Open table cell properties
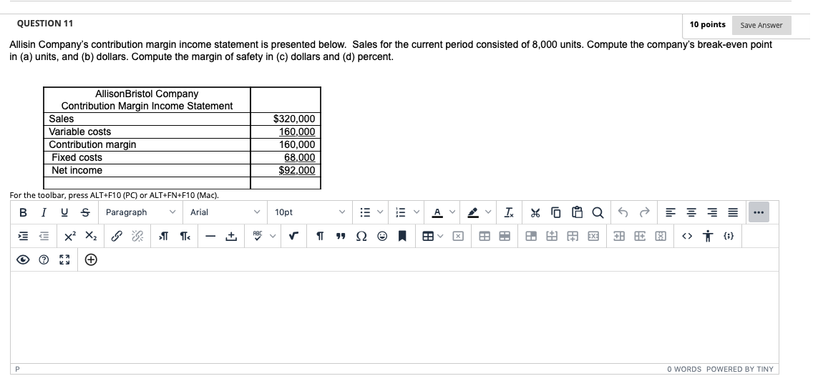Screen dimensions: 813x386 point(530,237)
